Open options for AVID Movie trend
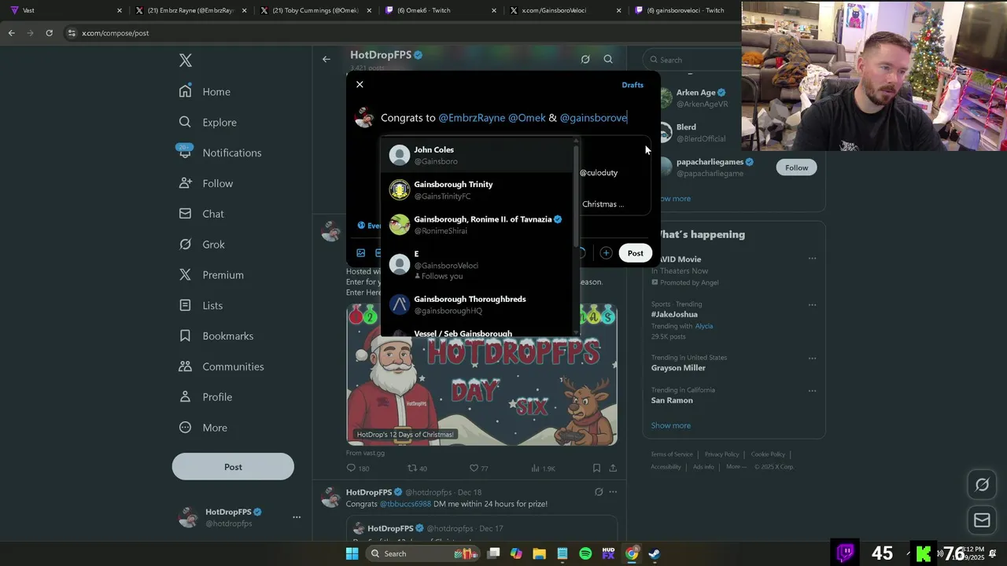 pos(812,259)
